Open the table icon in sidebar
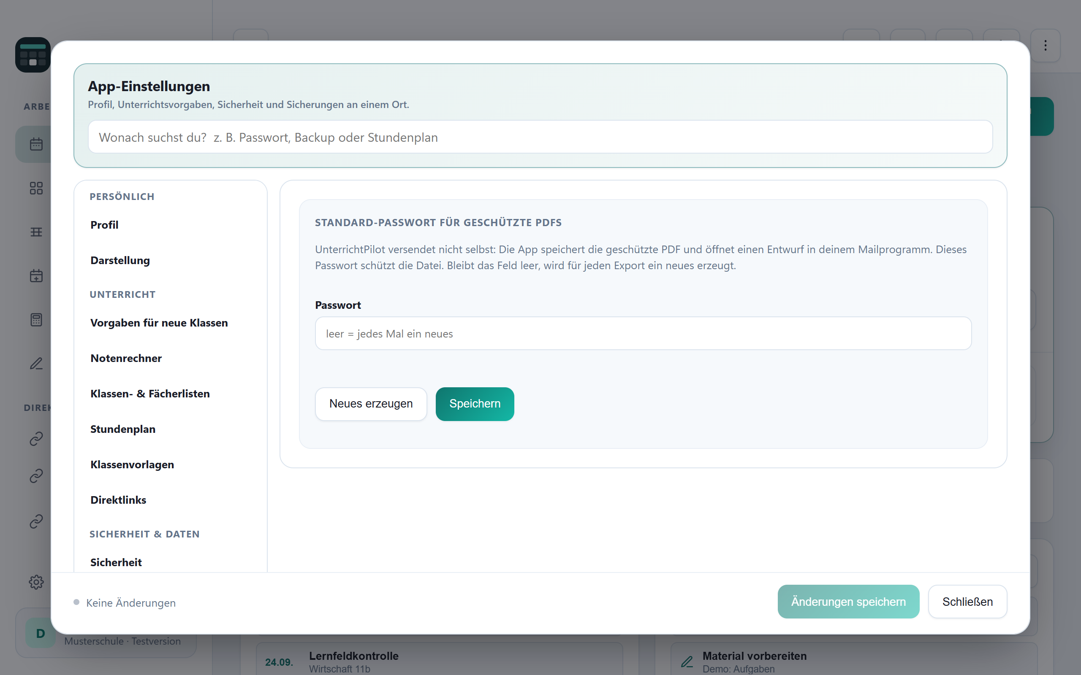The height and width of the screenshot is (675, 1081). click(x=36, y=232)
